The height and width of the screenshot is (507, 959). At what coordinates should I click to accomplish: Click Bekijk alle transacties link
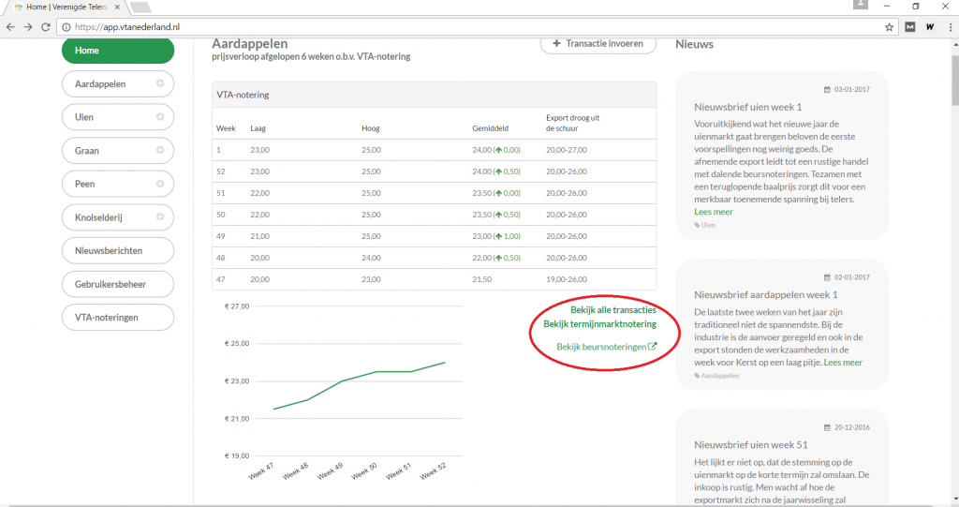click(x=612, y=310)
